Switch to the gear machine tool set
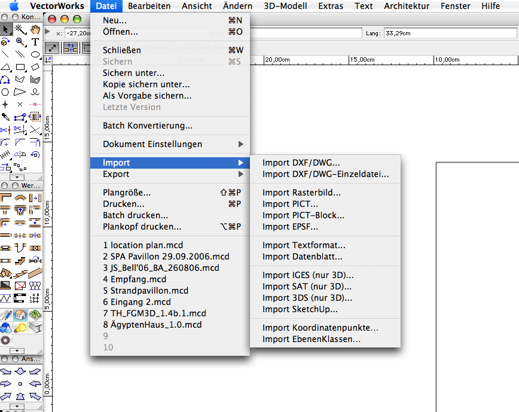The height and width of the screenshot is (412, 519). coord(5,340)
